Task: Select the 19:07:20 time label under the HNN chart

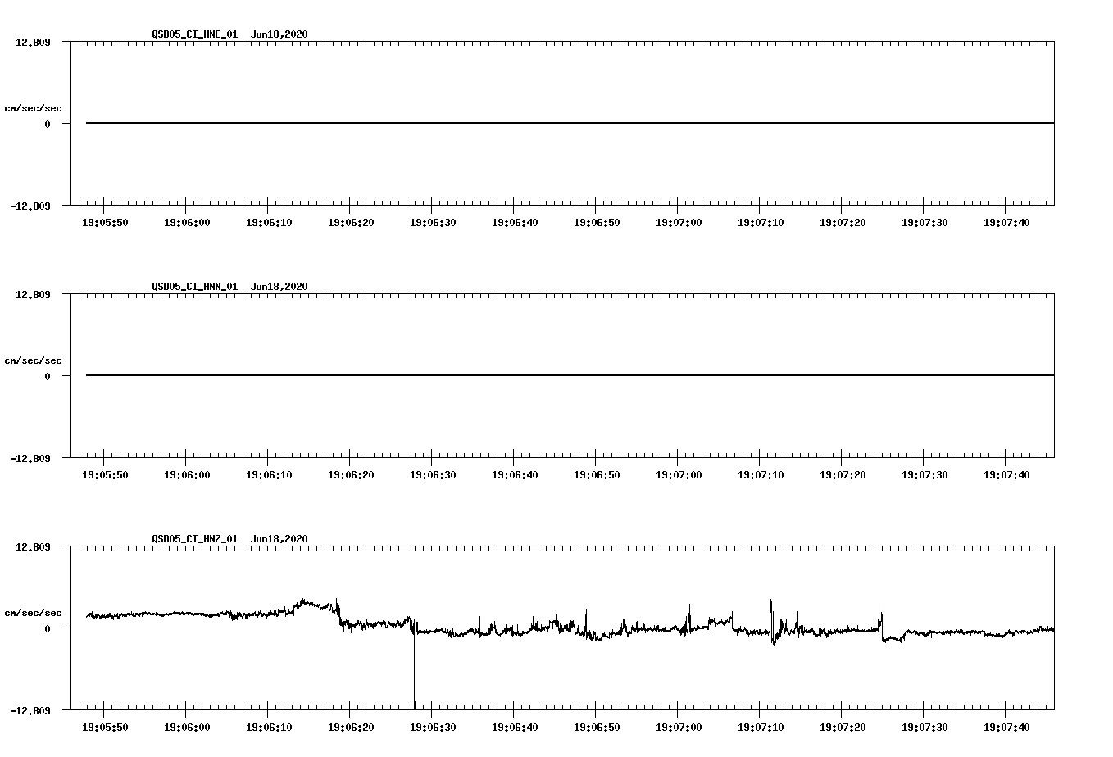Action: tap(843, 475)
